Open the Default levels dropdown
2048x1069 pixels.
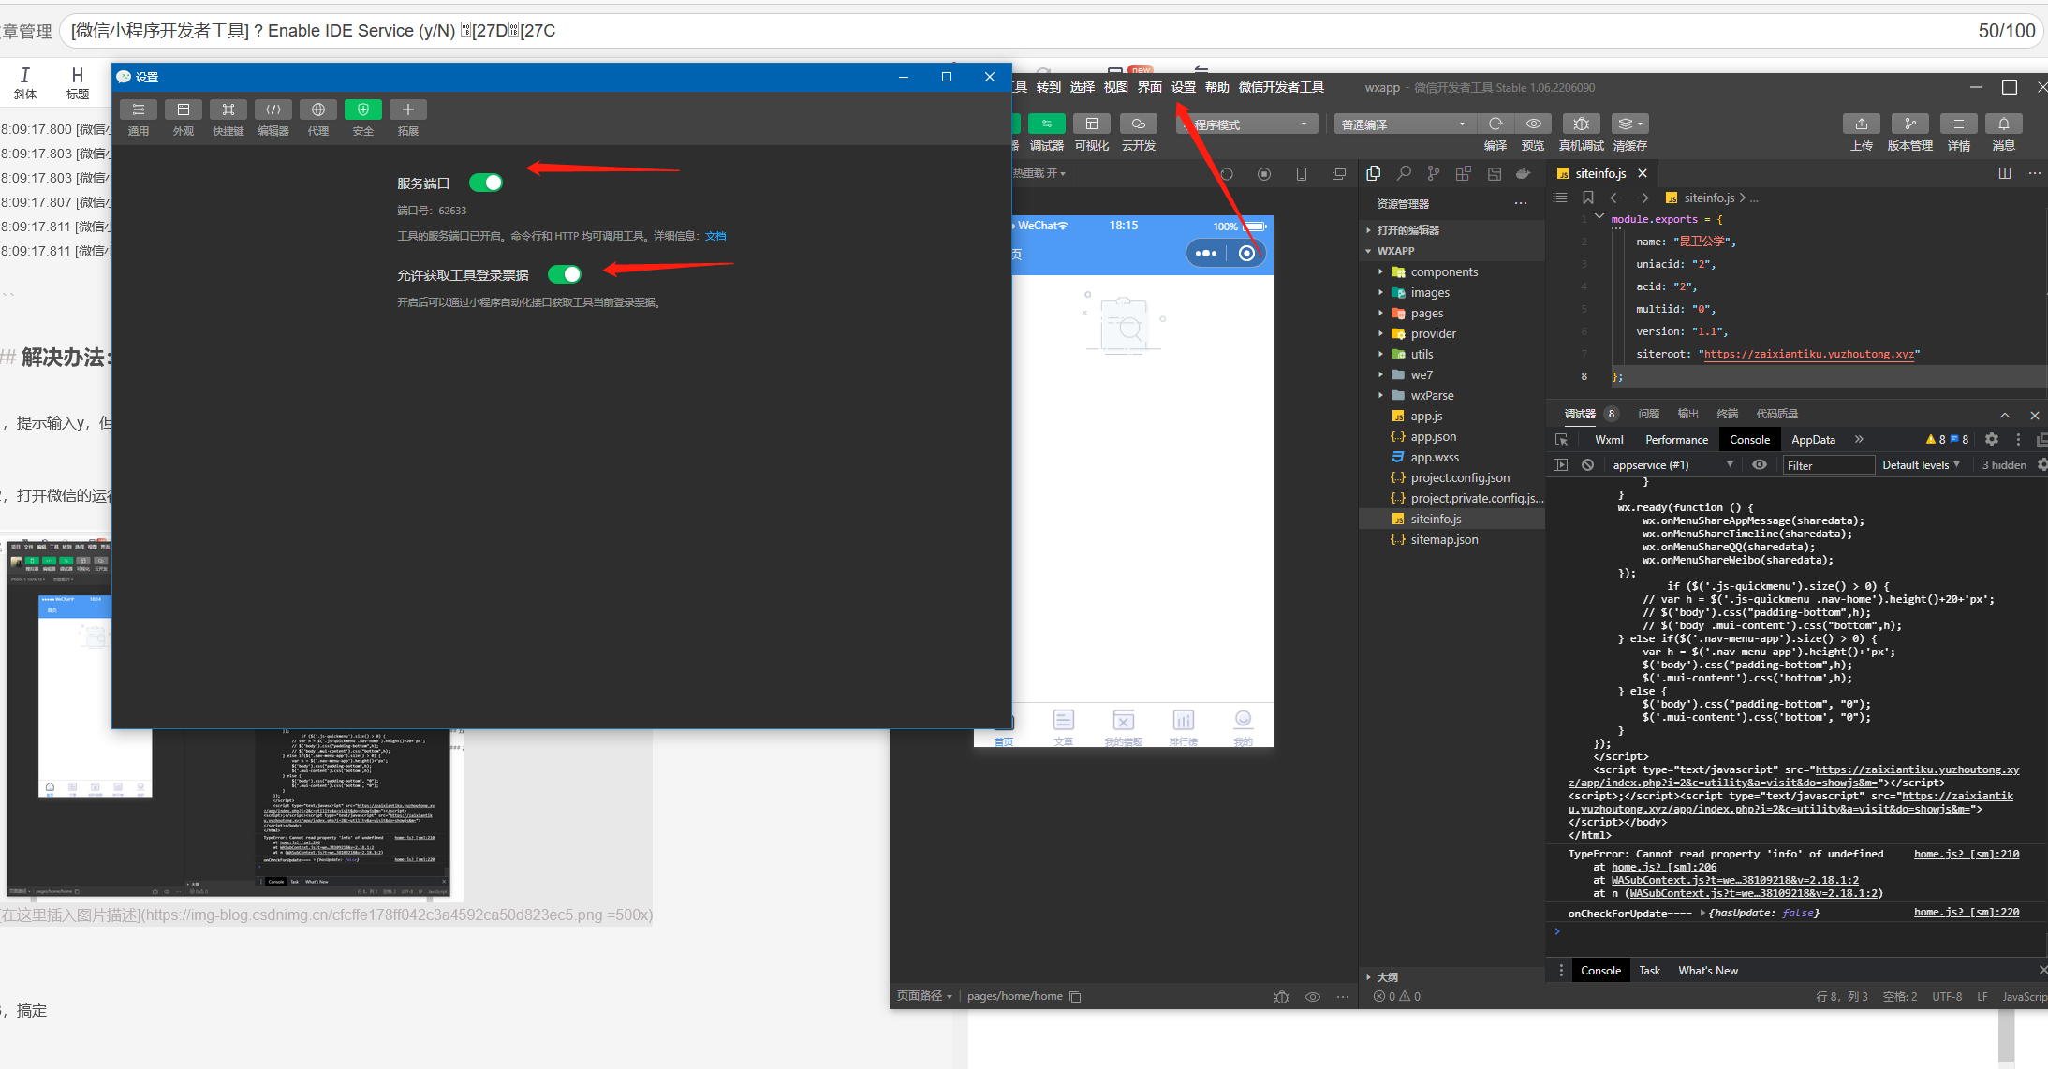tap(1921, 465)
